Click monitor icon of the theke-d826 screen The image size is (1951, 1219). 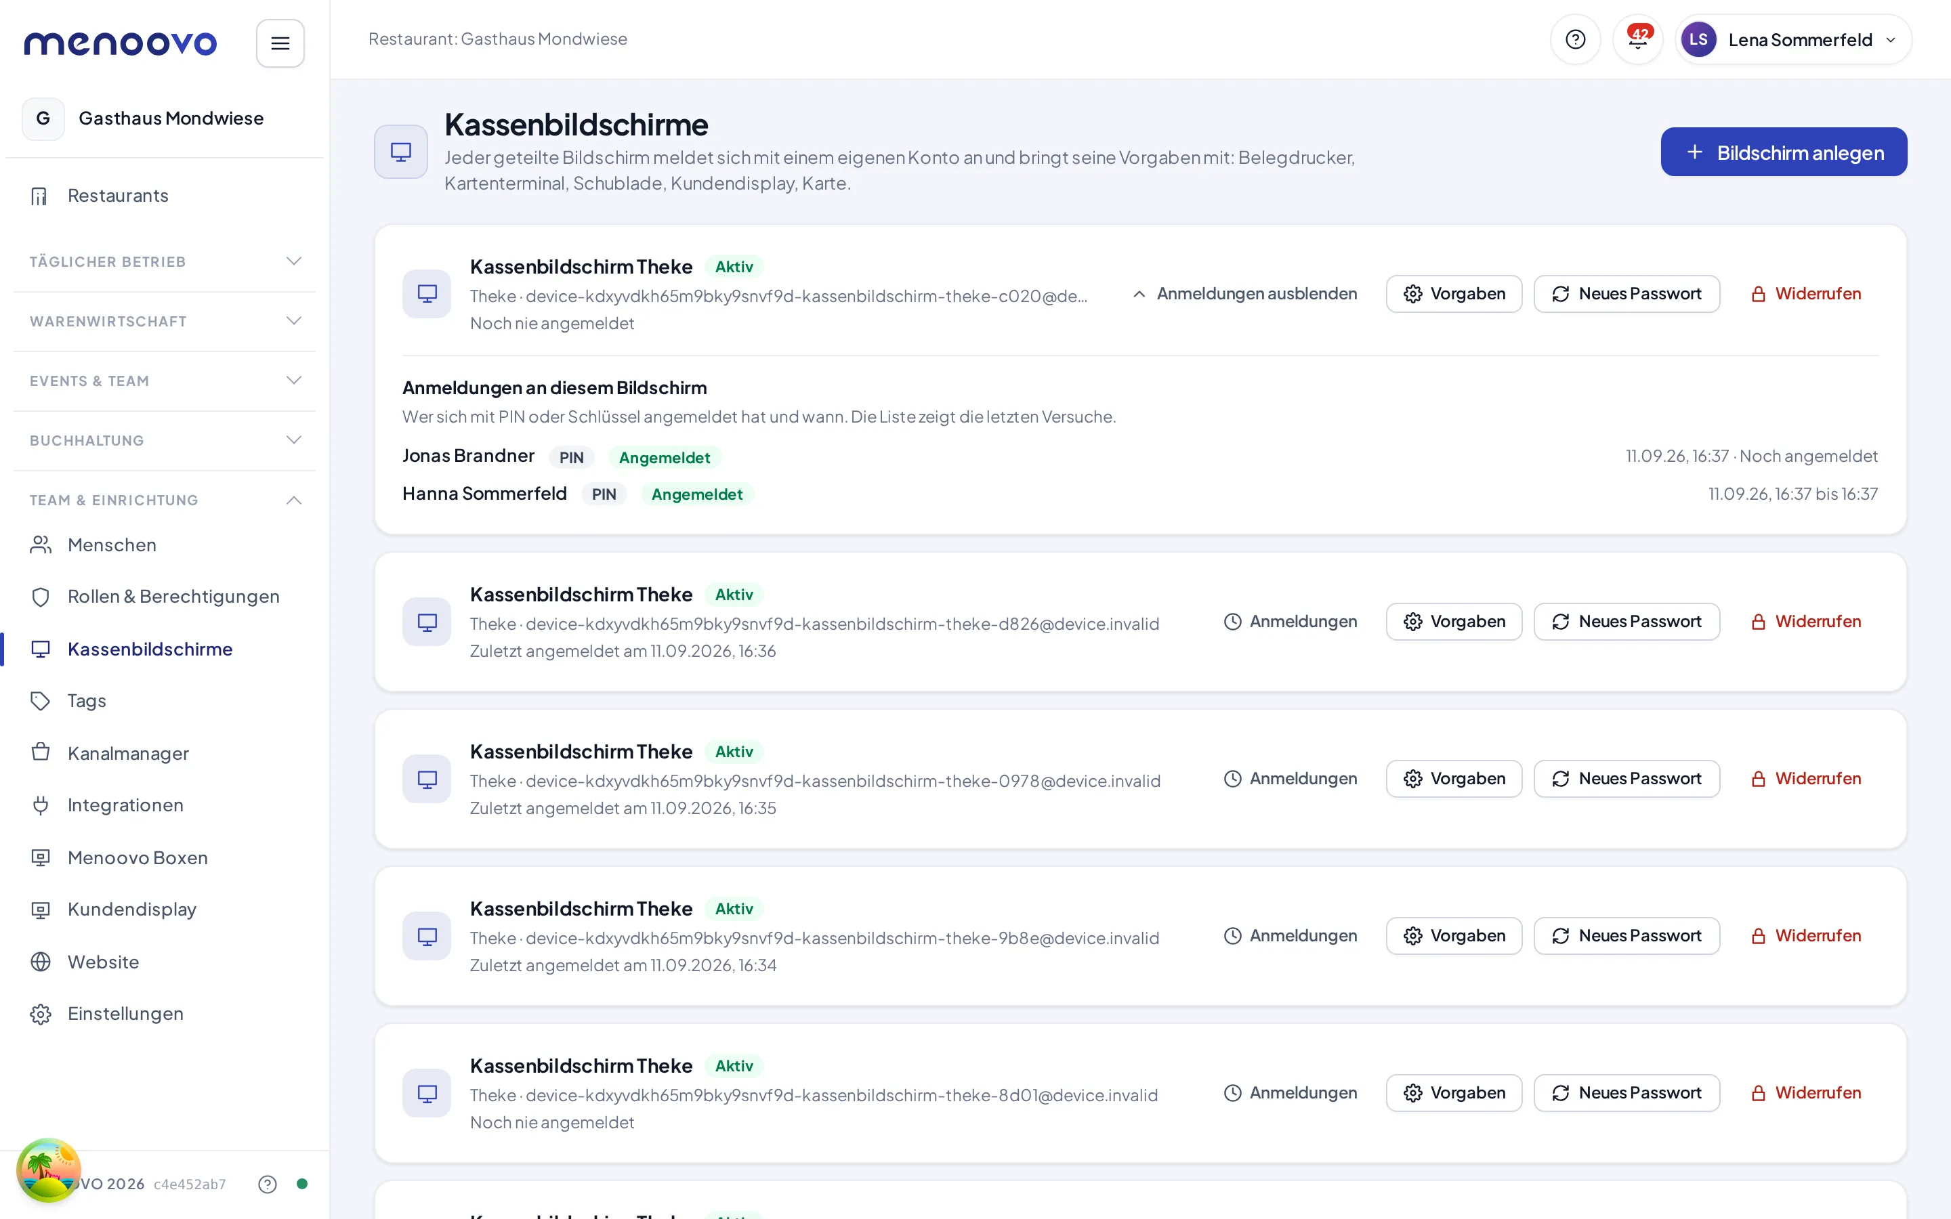tap(427, 622)
